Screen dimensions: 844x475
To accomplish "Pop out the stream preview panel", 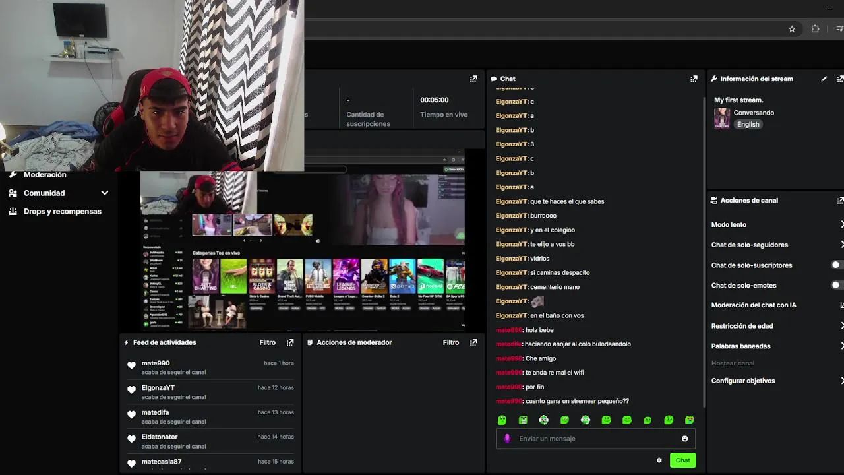I will click(x=473, y=79).
